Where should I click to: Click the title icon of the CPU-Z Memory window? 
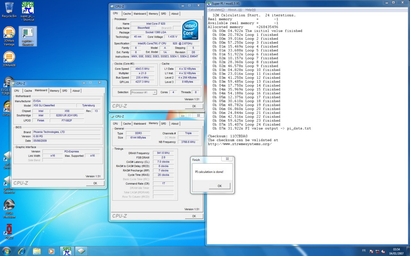point(112,116)
